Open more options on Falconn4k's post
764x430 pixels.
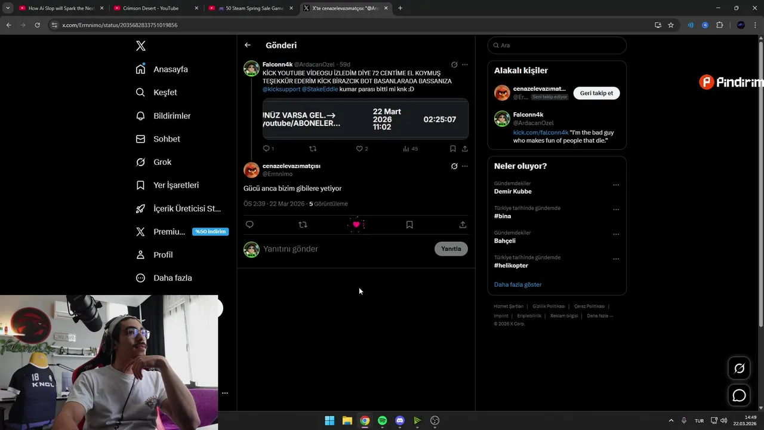coord(465,64)
